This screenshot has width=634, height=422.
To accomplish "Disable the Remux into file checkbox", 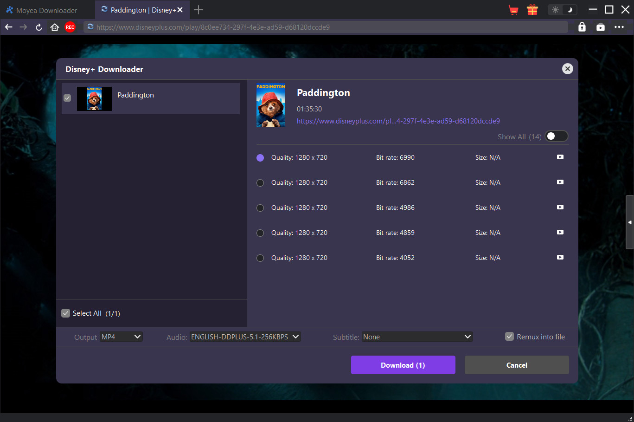I will click(x=509, y=337).
